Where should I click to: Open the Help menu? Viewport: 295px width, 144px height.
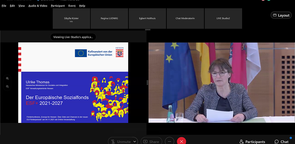pos(82,6)
